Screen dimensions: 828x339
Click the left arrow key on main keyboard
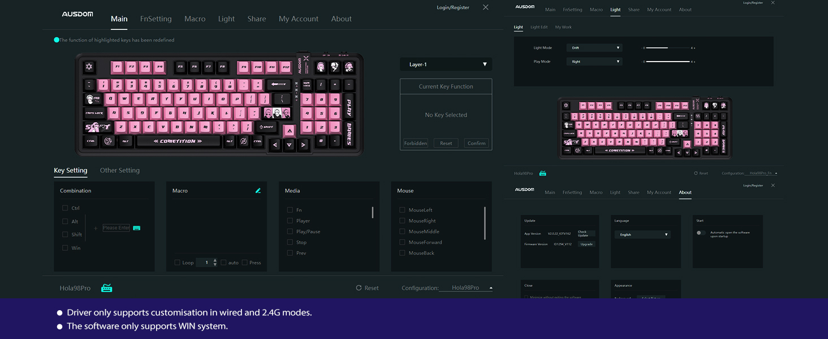[275, 145]
